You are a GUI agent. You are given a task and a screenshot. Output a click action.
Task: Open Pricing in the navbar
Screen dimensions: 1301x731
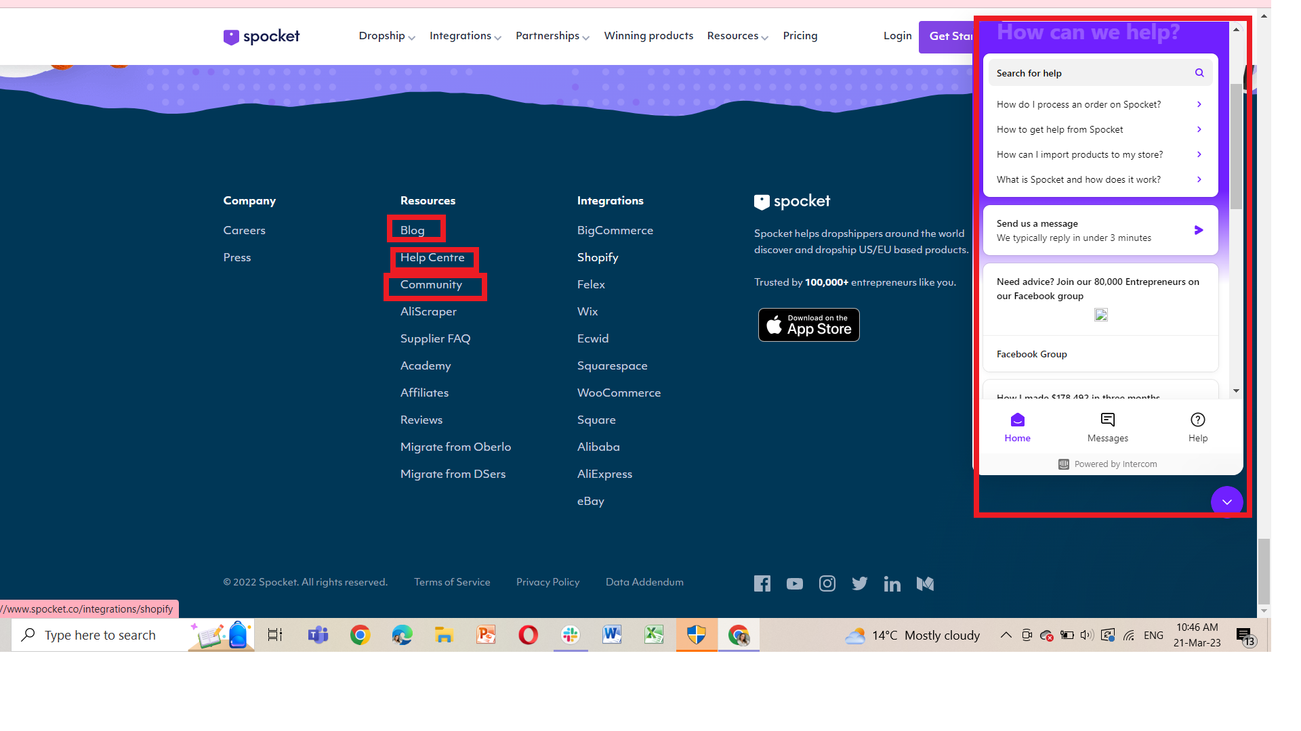(x=800, y=36)
